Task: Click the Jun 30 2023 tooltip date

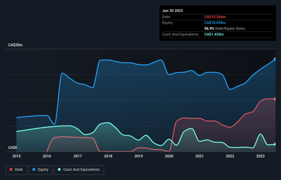Action: [x=173, y=11]
